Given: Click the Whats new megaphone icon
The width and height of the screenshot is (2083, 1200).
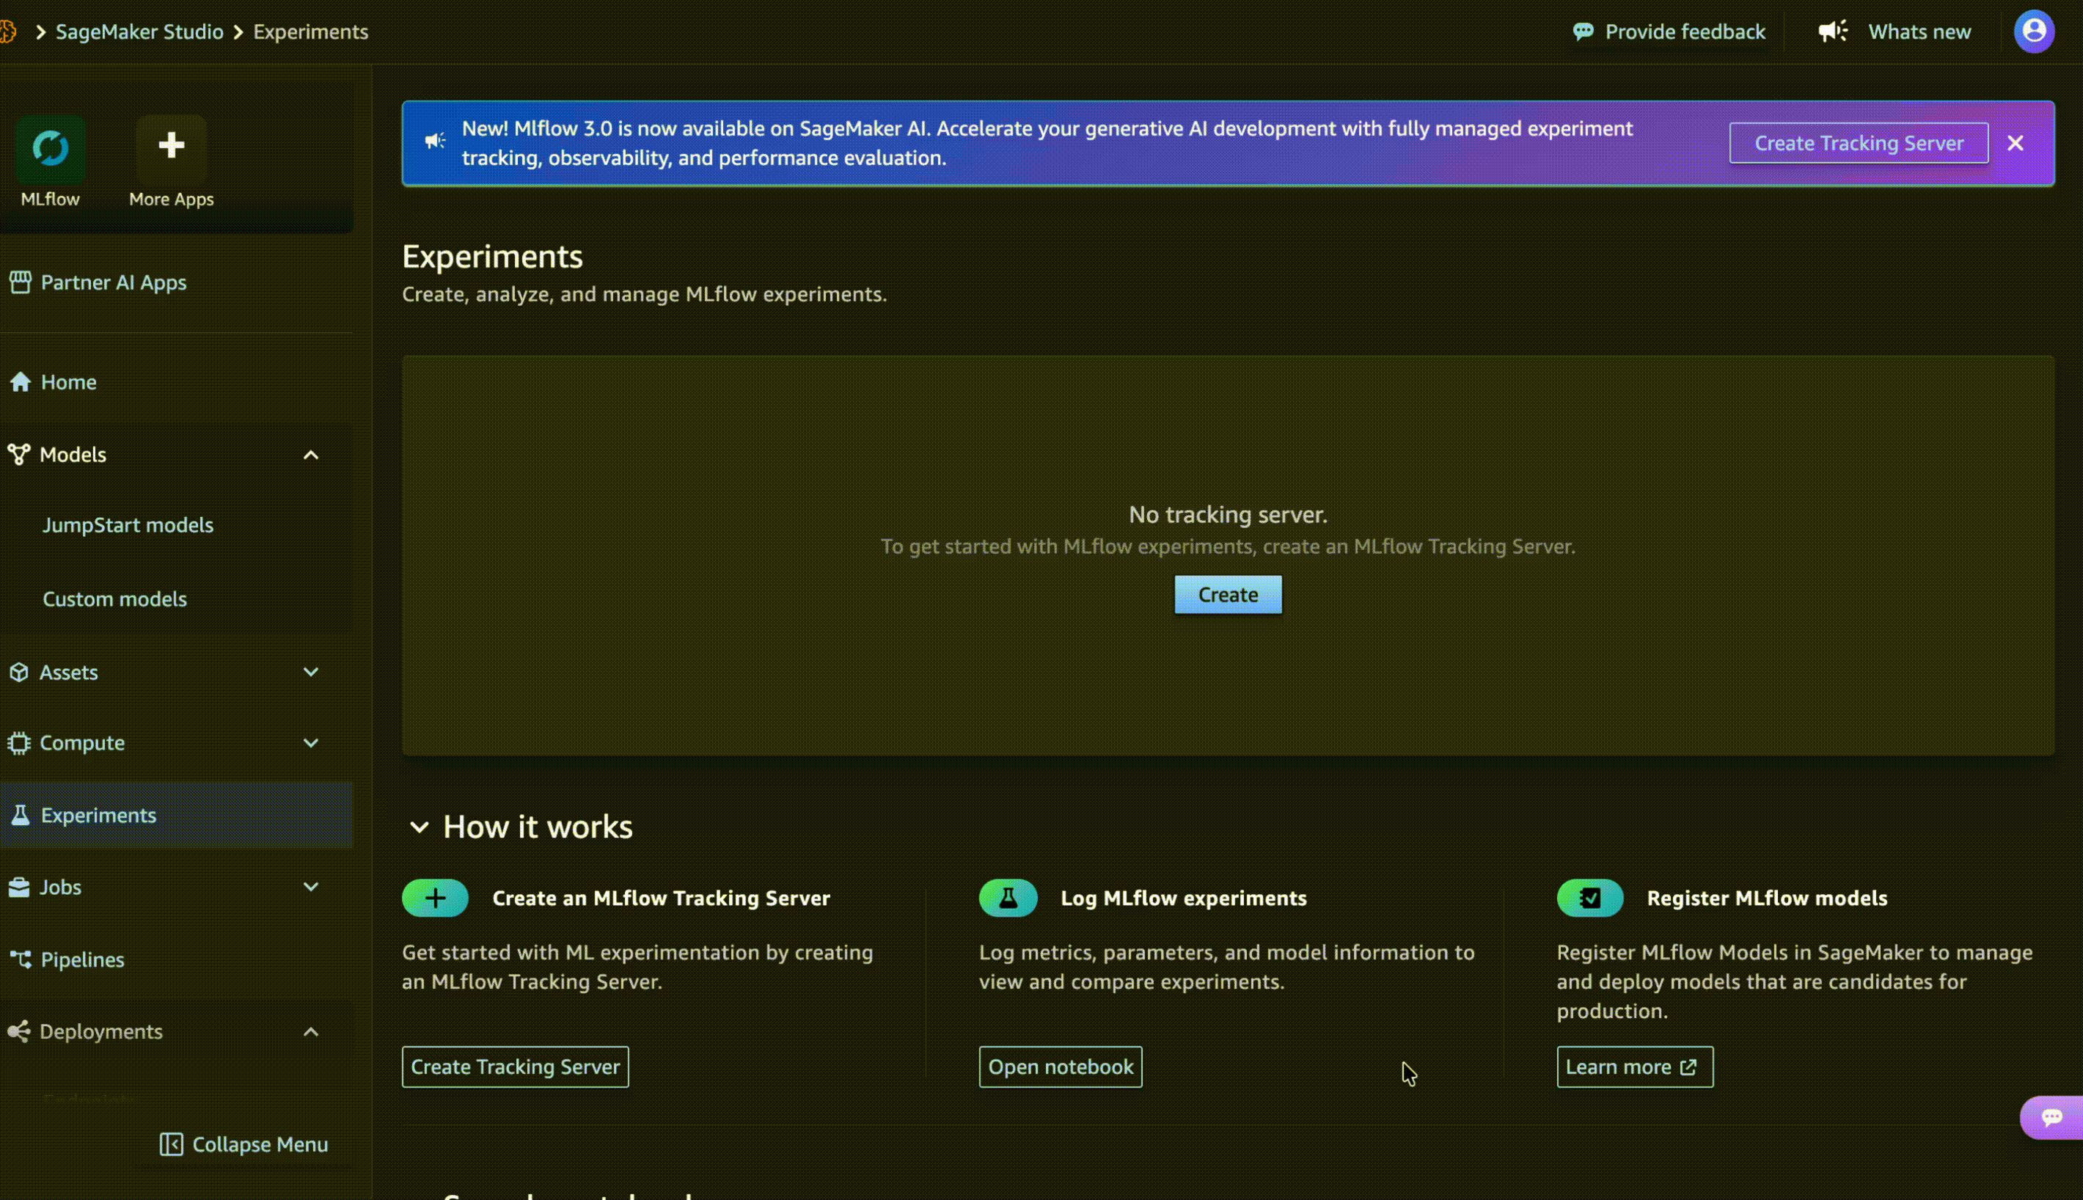Looking at the screenshot, I should click(1832, 32).
